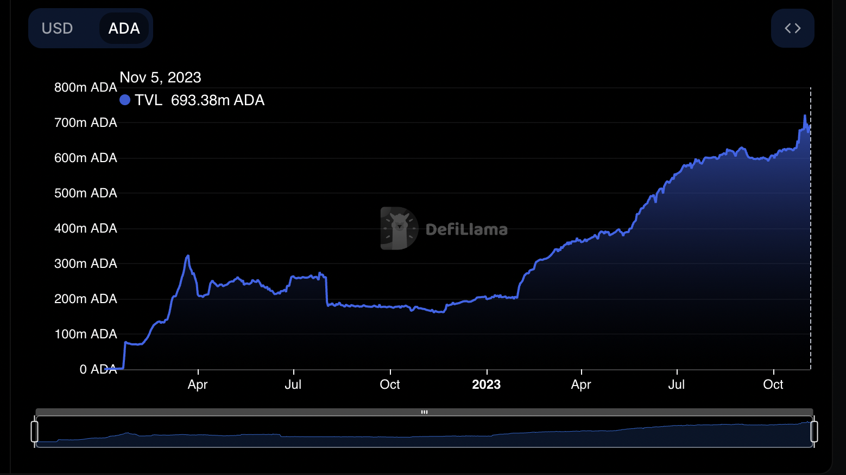
Task: Open the embed code button
Action: [792, 28]
